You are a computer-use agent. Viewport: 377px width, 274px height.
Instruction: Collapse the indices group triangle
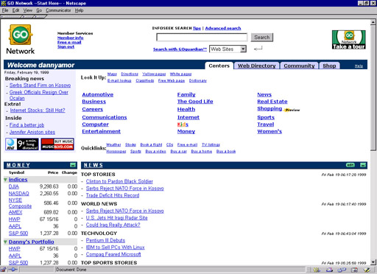coord(5,180)
